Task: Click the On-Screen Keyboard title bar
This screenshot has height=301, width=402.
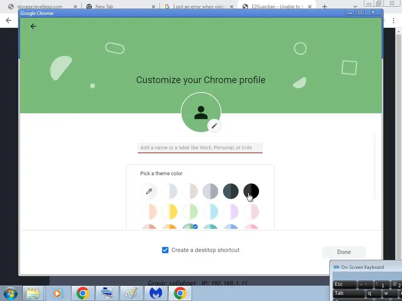Action: point(366,267)
